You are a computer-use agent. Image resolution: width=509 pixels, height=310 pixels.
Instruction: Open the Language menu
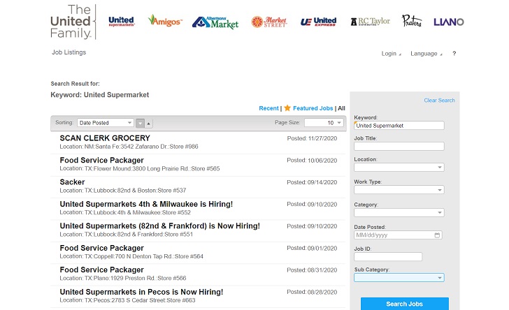pyautogui.click(x=426, y=54)
